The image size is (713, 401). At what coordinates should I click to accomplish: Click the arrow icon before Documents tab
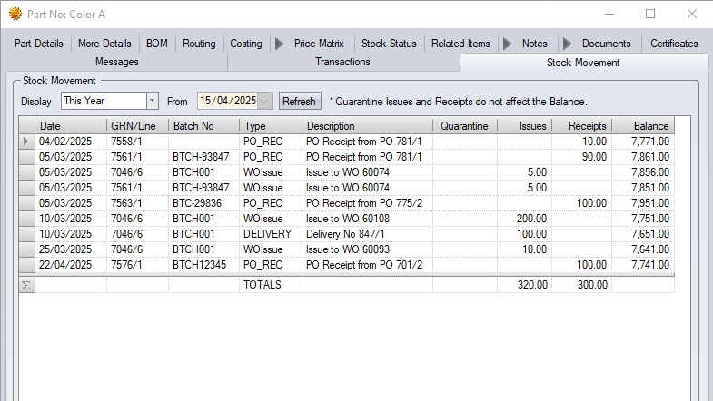click(x=568, y=44)
